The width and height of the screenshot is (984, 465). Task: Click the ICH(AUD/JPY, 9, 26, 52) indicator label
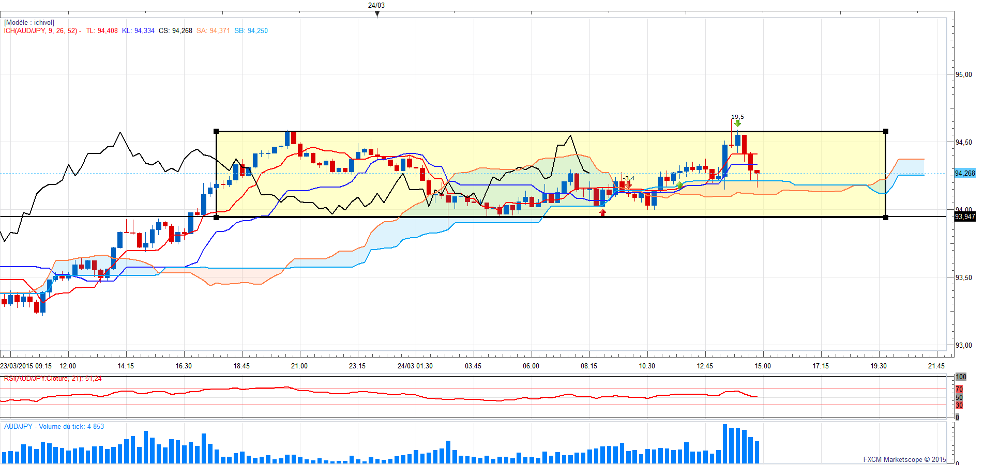tap(41, 31)
